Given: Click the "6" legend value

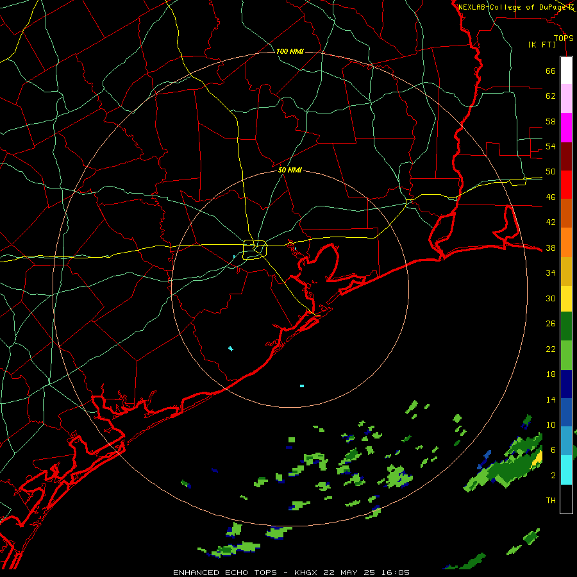Looking at the screenshot, I should pos(553,449).
